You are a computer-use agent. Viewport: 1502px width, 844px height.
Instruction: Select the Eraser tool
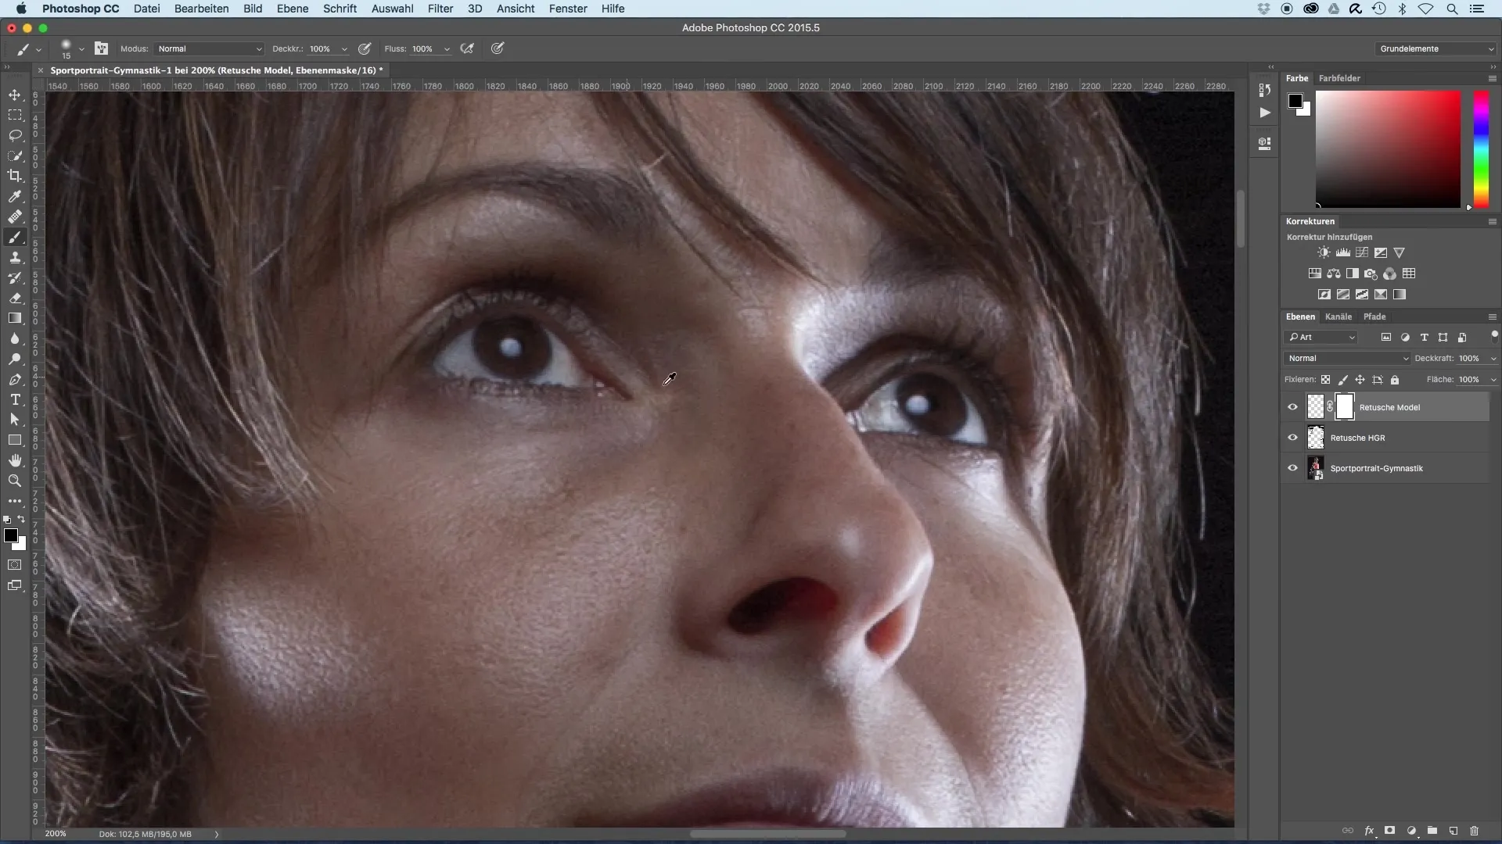[x=15, y=298]
